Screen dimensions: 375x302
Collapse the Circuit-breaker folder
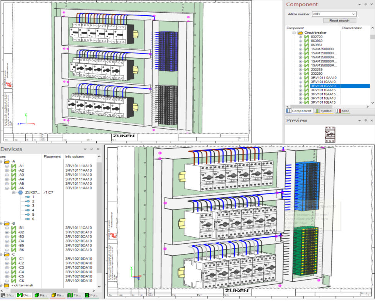tap(294, 33)
